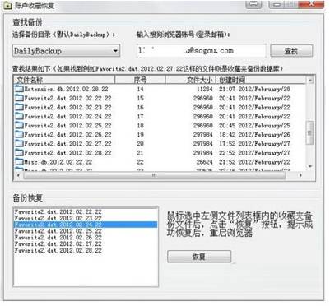Click the file icon of Favorite2.dat.2012.02.28.22 in results table
Image resolution: width=330 pixels, height=306 pixels.
pyautogui.click(x=19, y=153)
